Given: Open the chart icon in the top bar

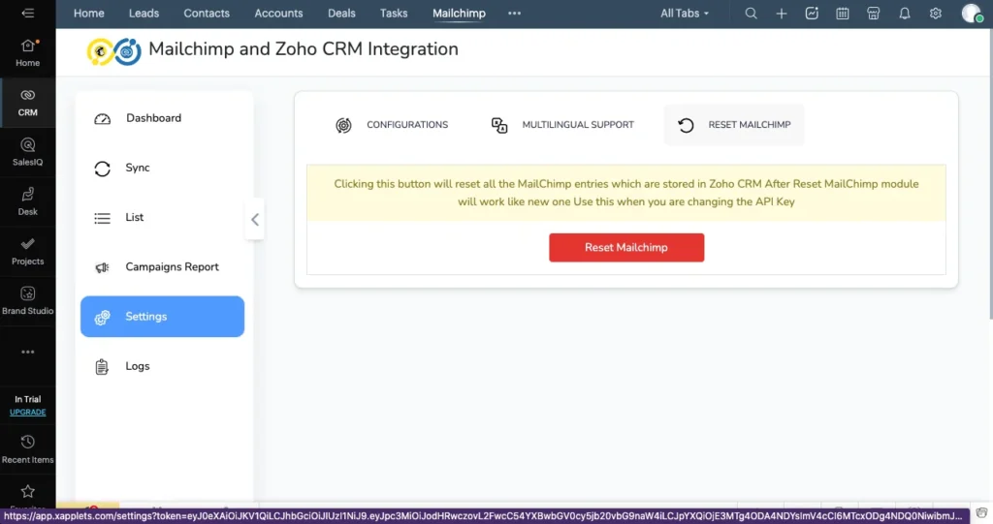Looking at the screenshot, I should [812, 14].
